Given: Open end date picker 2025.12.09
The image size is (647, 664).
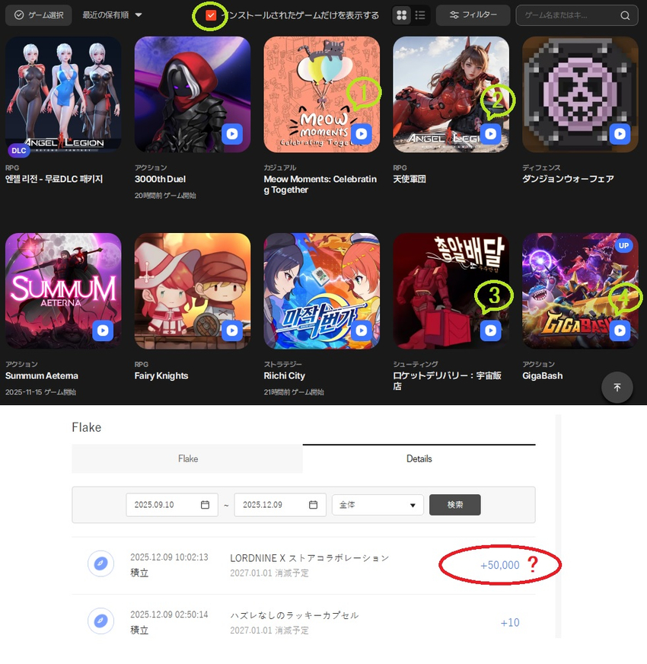Looking at the screenshot, I should [x=280, y=505].
